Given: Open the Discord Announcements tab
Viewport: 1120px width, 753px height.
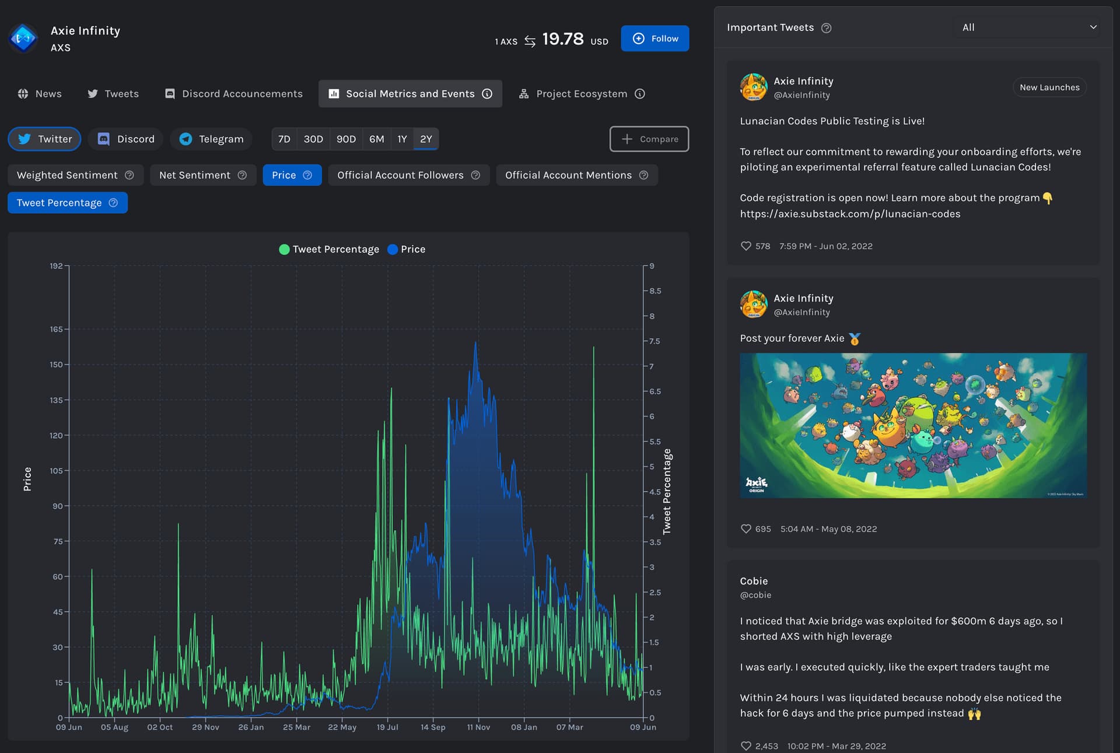Looking at the screenshot, I should (x=234, y=94).
